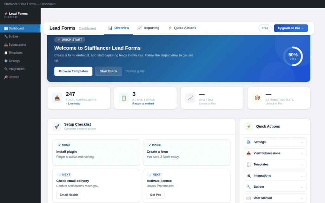
Task: Switch to the Reporting tab
Action: 148,28
